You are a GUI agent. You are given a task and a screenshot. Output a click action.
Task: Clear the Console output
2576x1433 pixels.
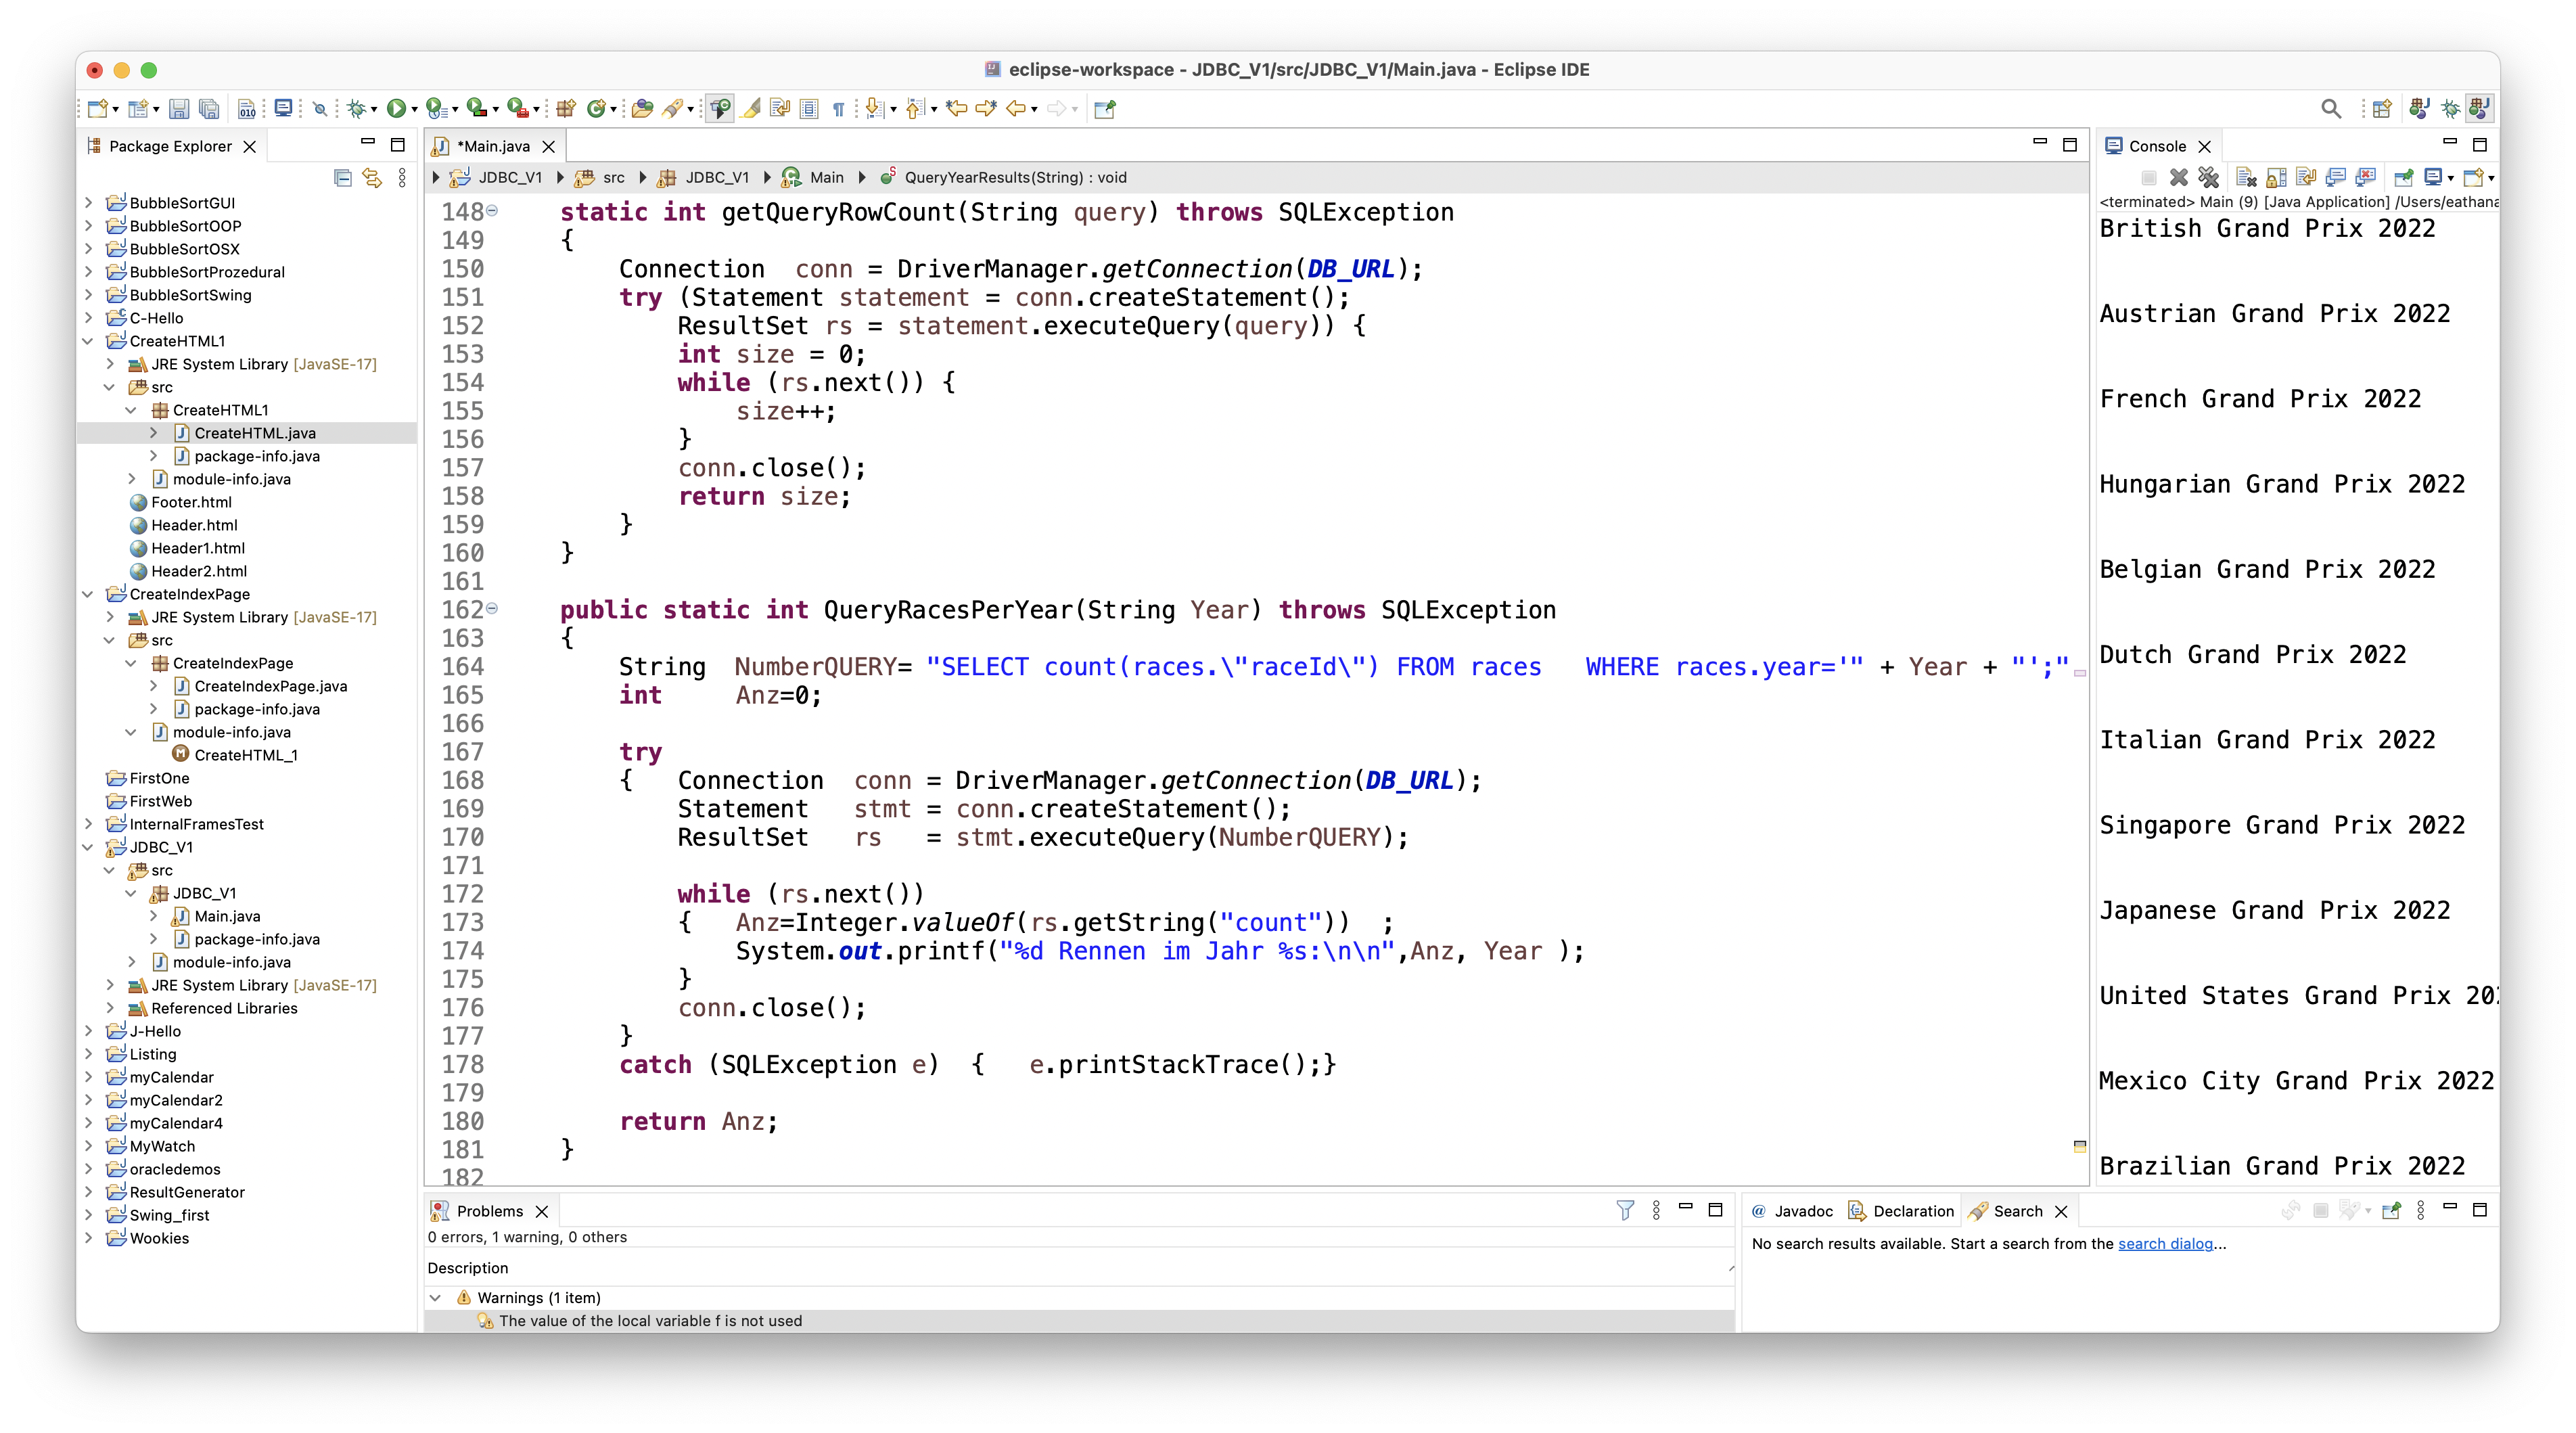[x=2247, y=177]
